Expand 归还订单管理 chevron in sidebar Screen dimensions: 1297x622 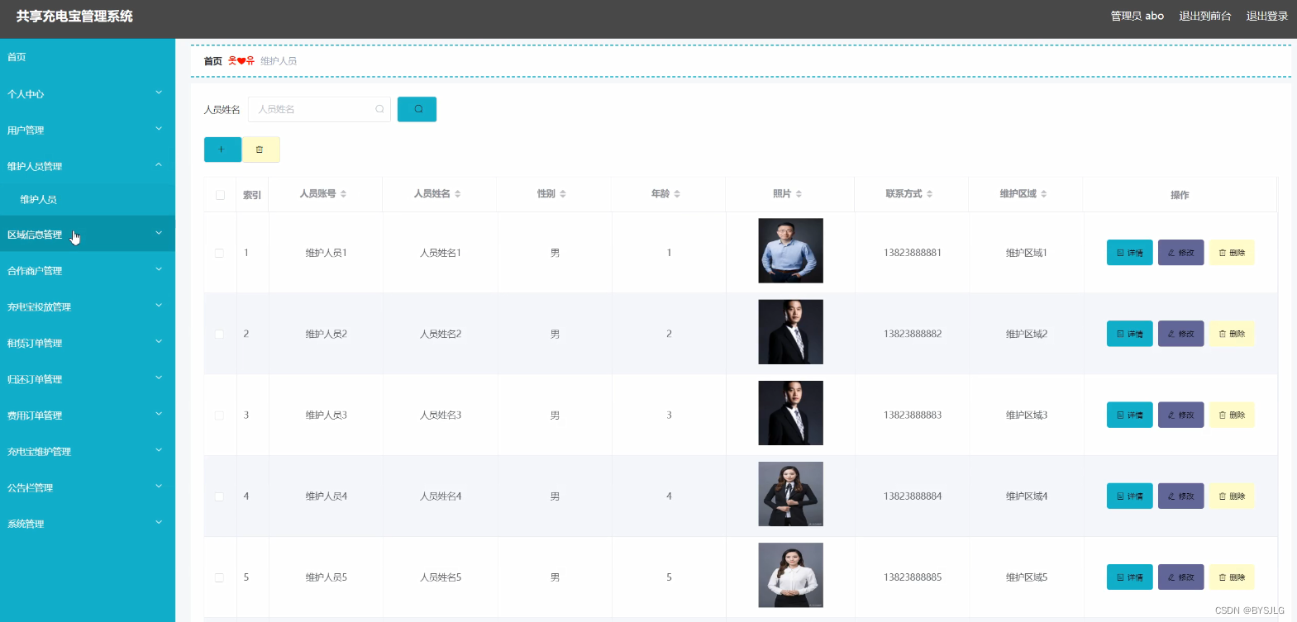pos(159,378)
